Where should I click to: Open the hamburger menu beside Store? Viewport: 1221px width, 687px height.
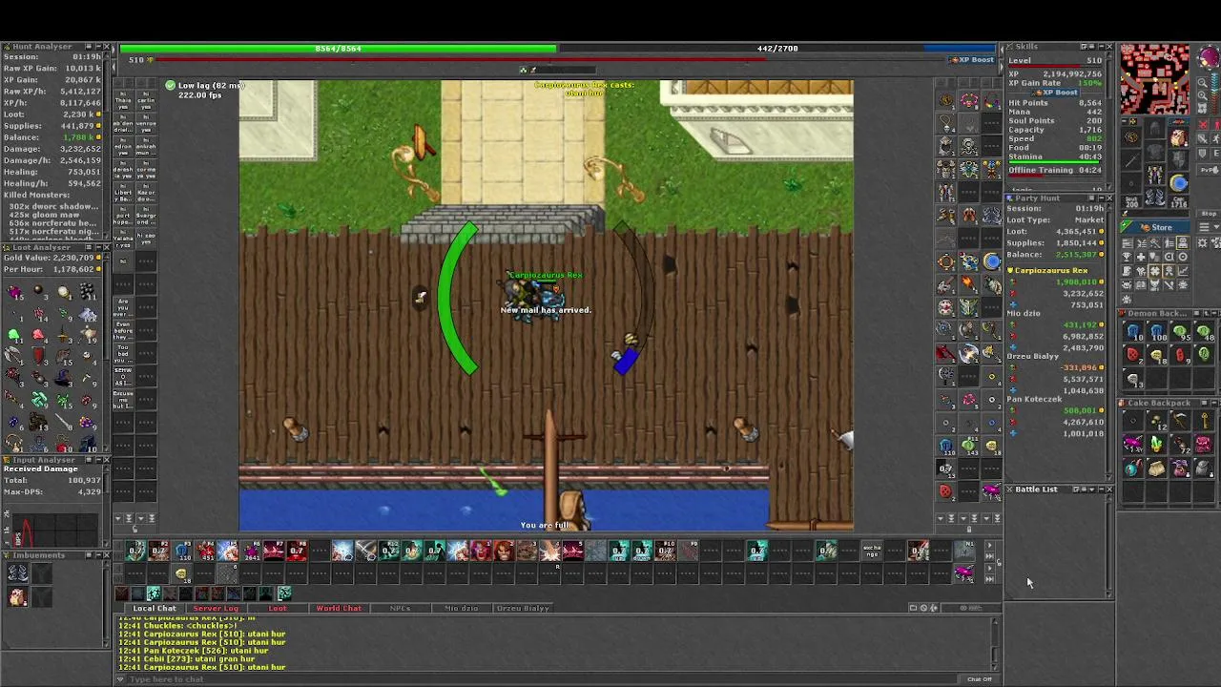click(x=1204, y=227)
